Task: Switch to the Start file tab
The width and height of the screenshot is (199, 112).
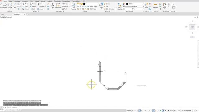Action: [x=2, y=14]
